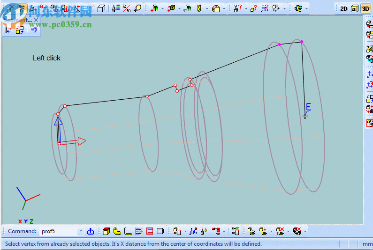Image resolution: width=373 pixels, height=250 pixels.
Task: Toggle the 2D view from 3D cube button
Action: click(x=354, y=9)
